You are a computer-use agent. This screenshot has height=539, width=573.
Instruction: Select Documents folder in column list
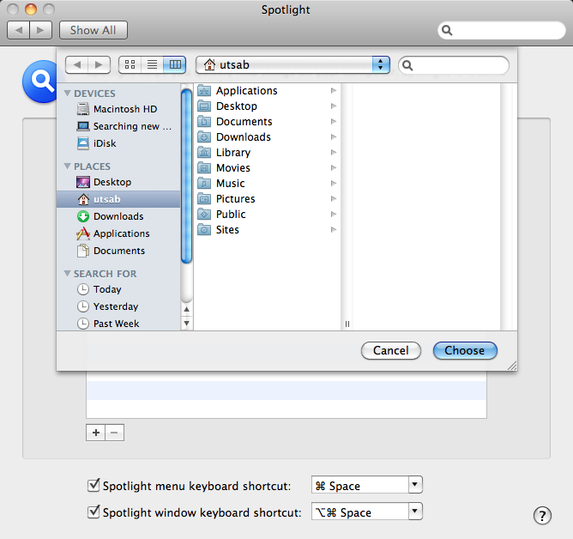pos(267,121)
